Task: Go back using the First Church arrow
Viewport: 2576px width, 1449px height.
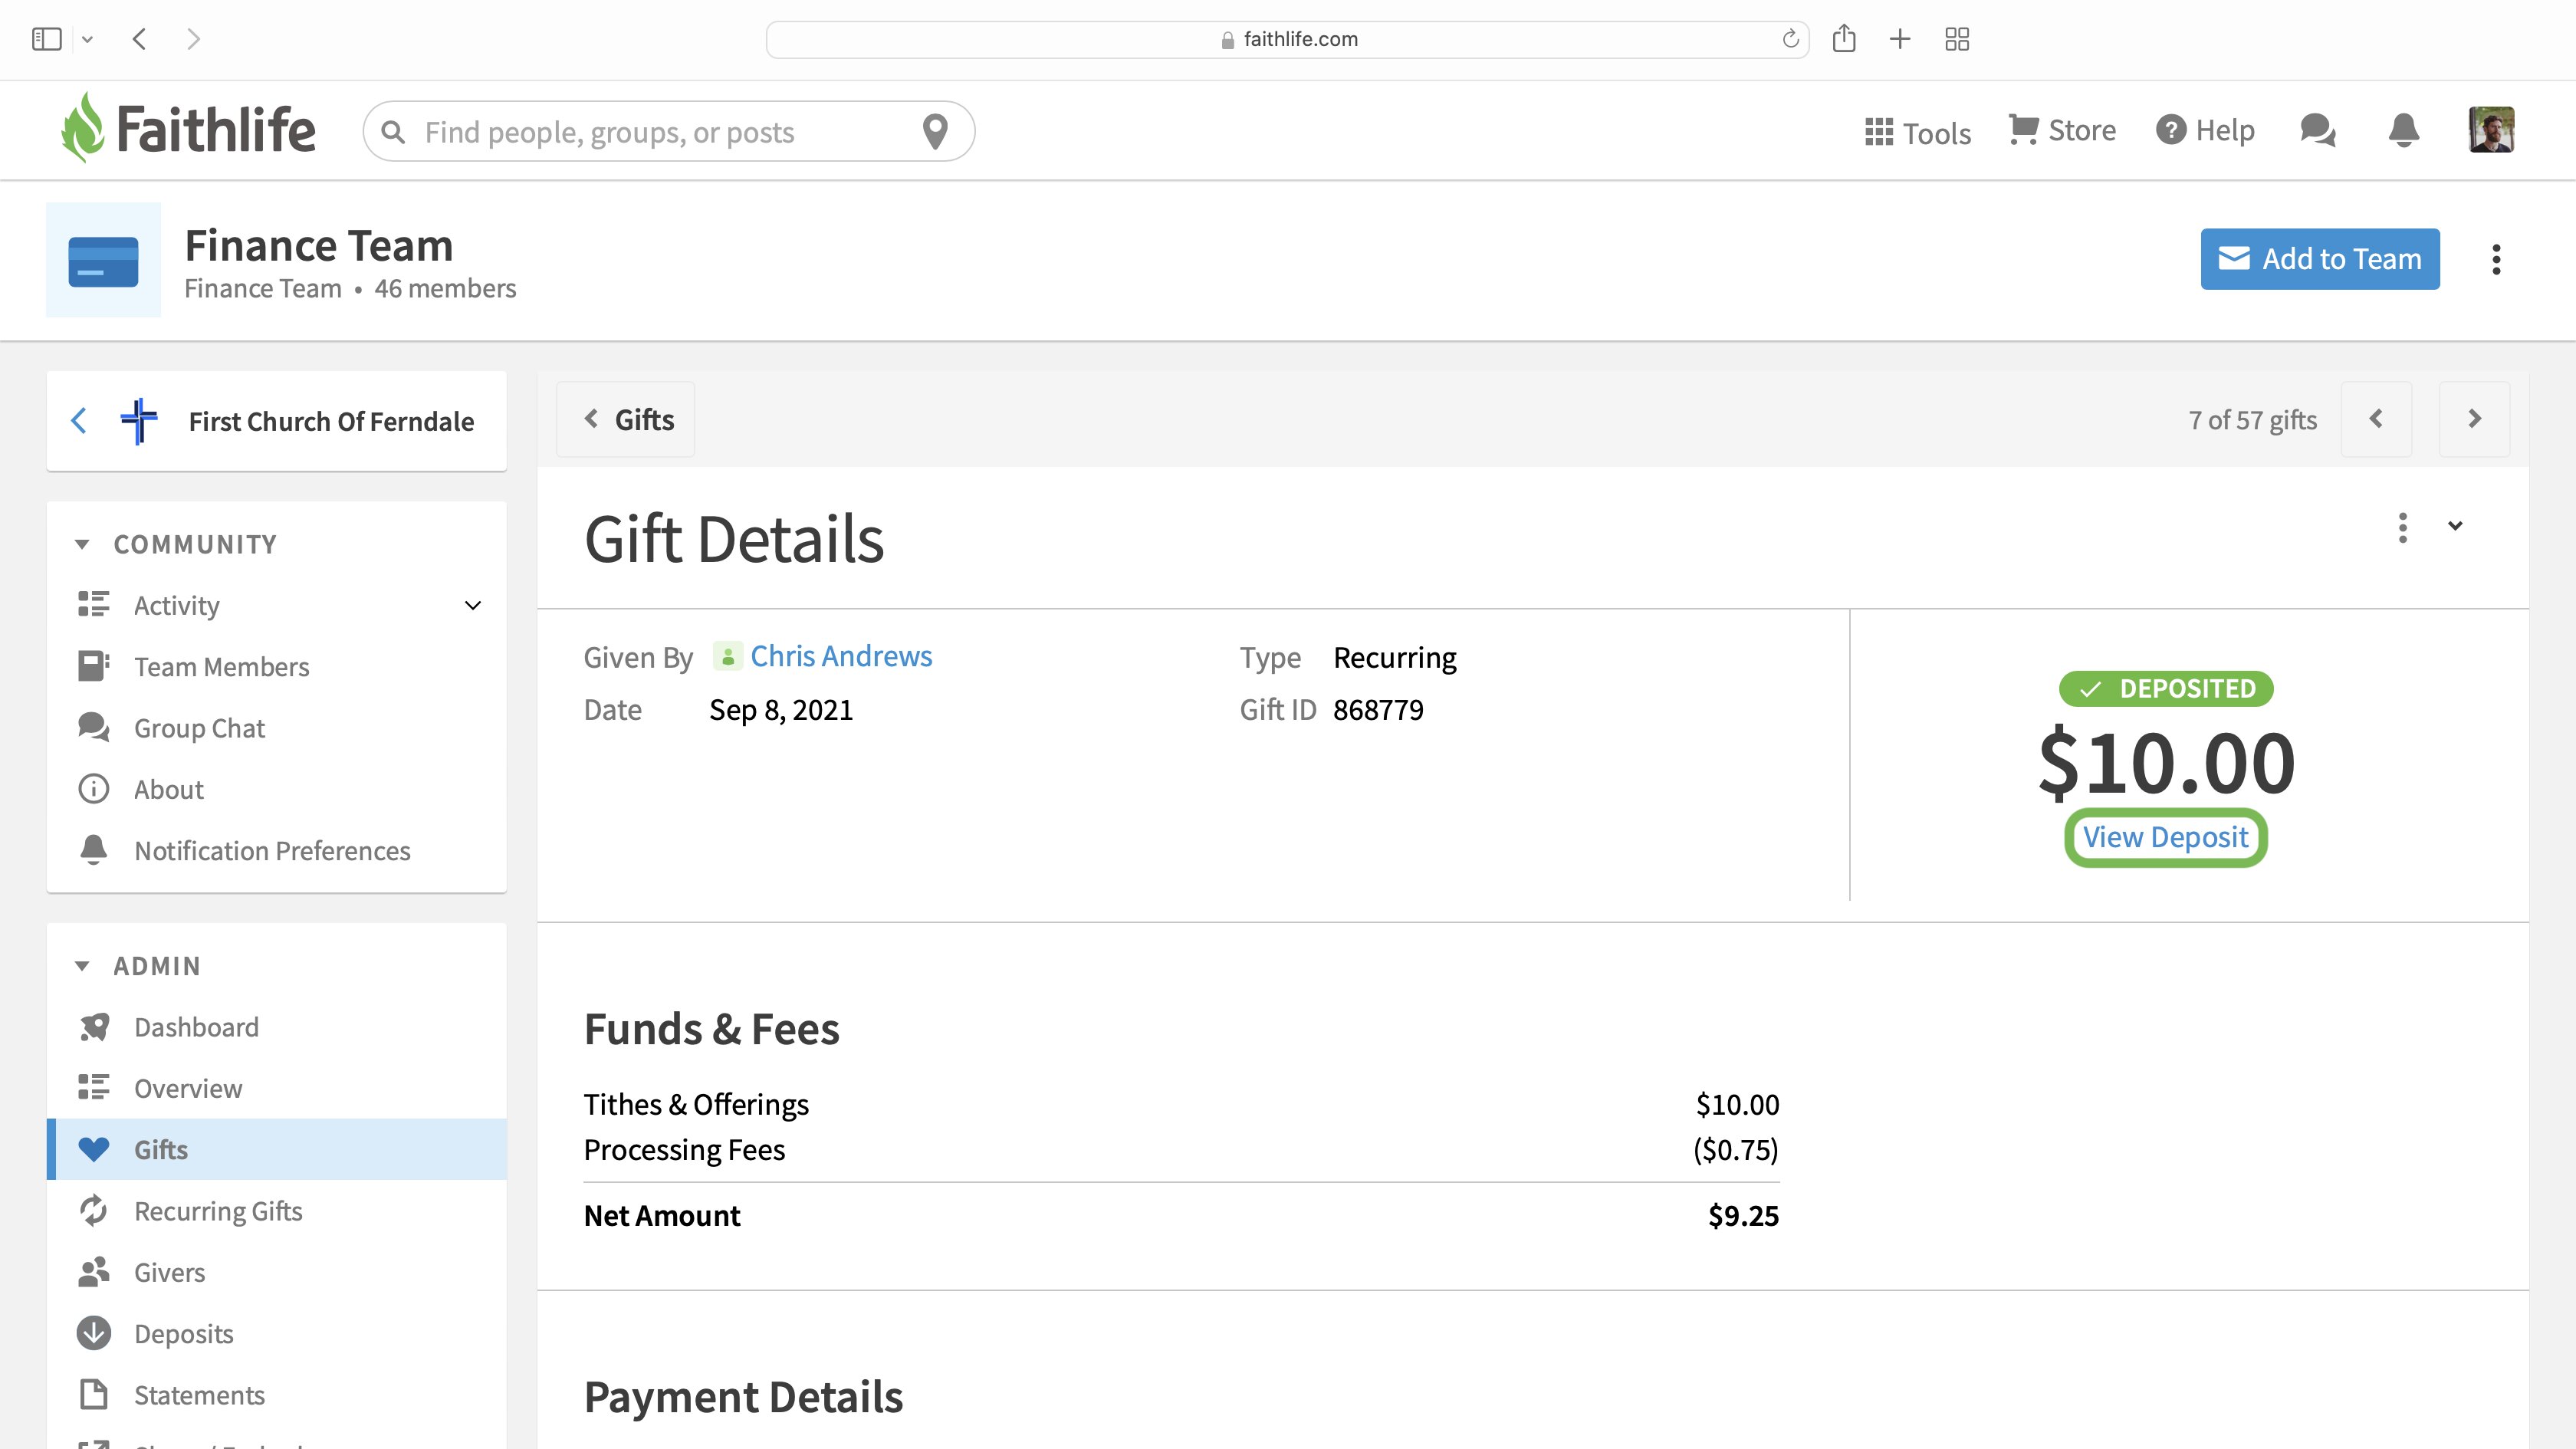Action: pyautogui.click(x=79, y=421)
